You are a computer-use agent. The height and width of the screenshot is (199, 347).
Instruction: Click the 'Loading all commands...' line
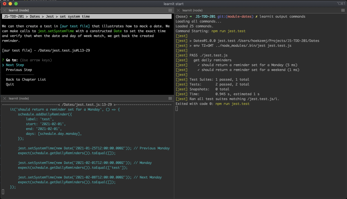pos(199,21)
